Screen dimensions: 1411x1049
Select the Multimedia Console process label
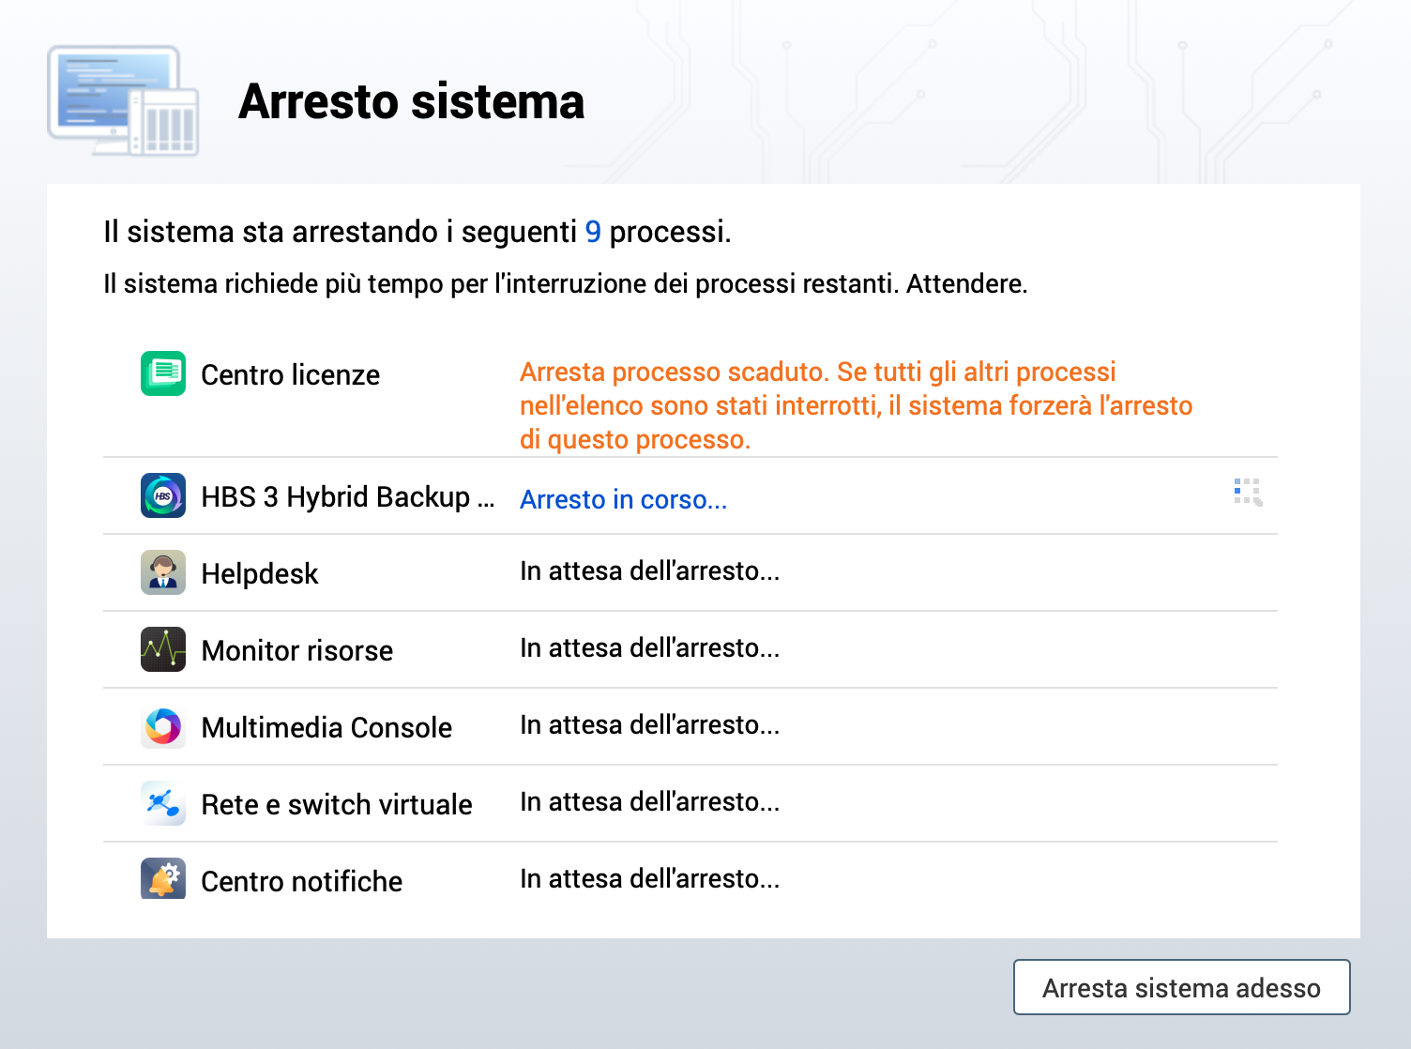326,728
